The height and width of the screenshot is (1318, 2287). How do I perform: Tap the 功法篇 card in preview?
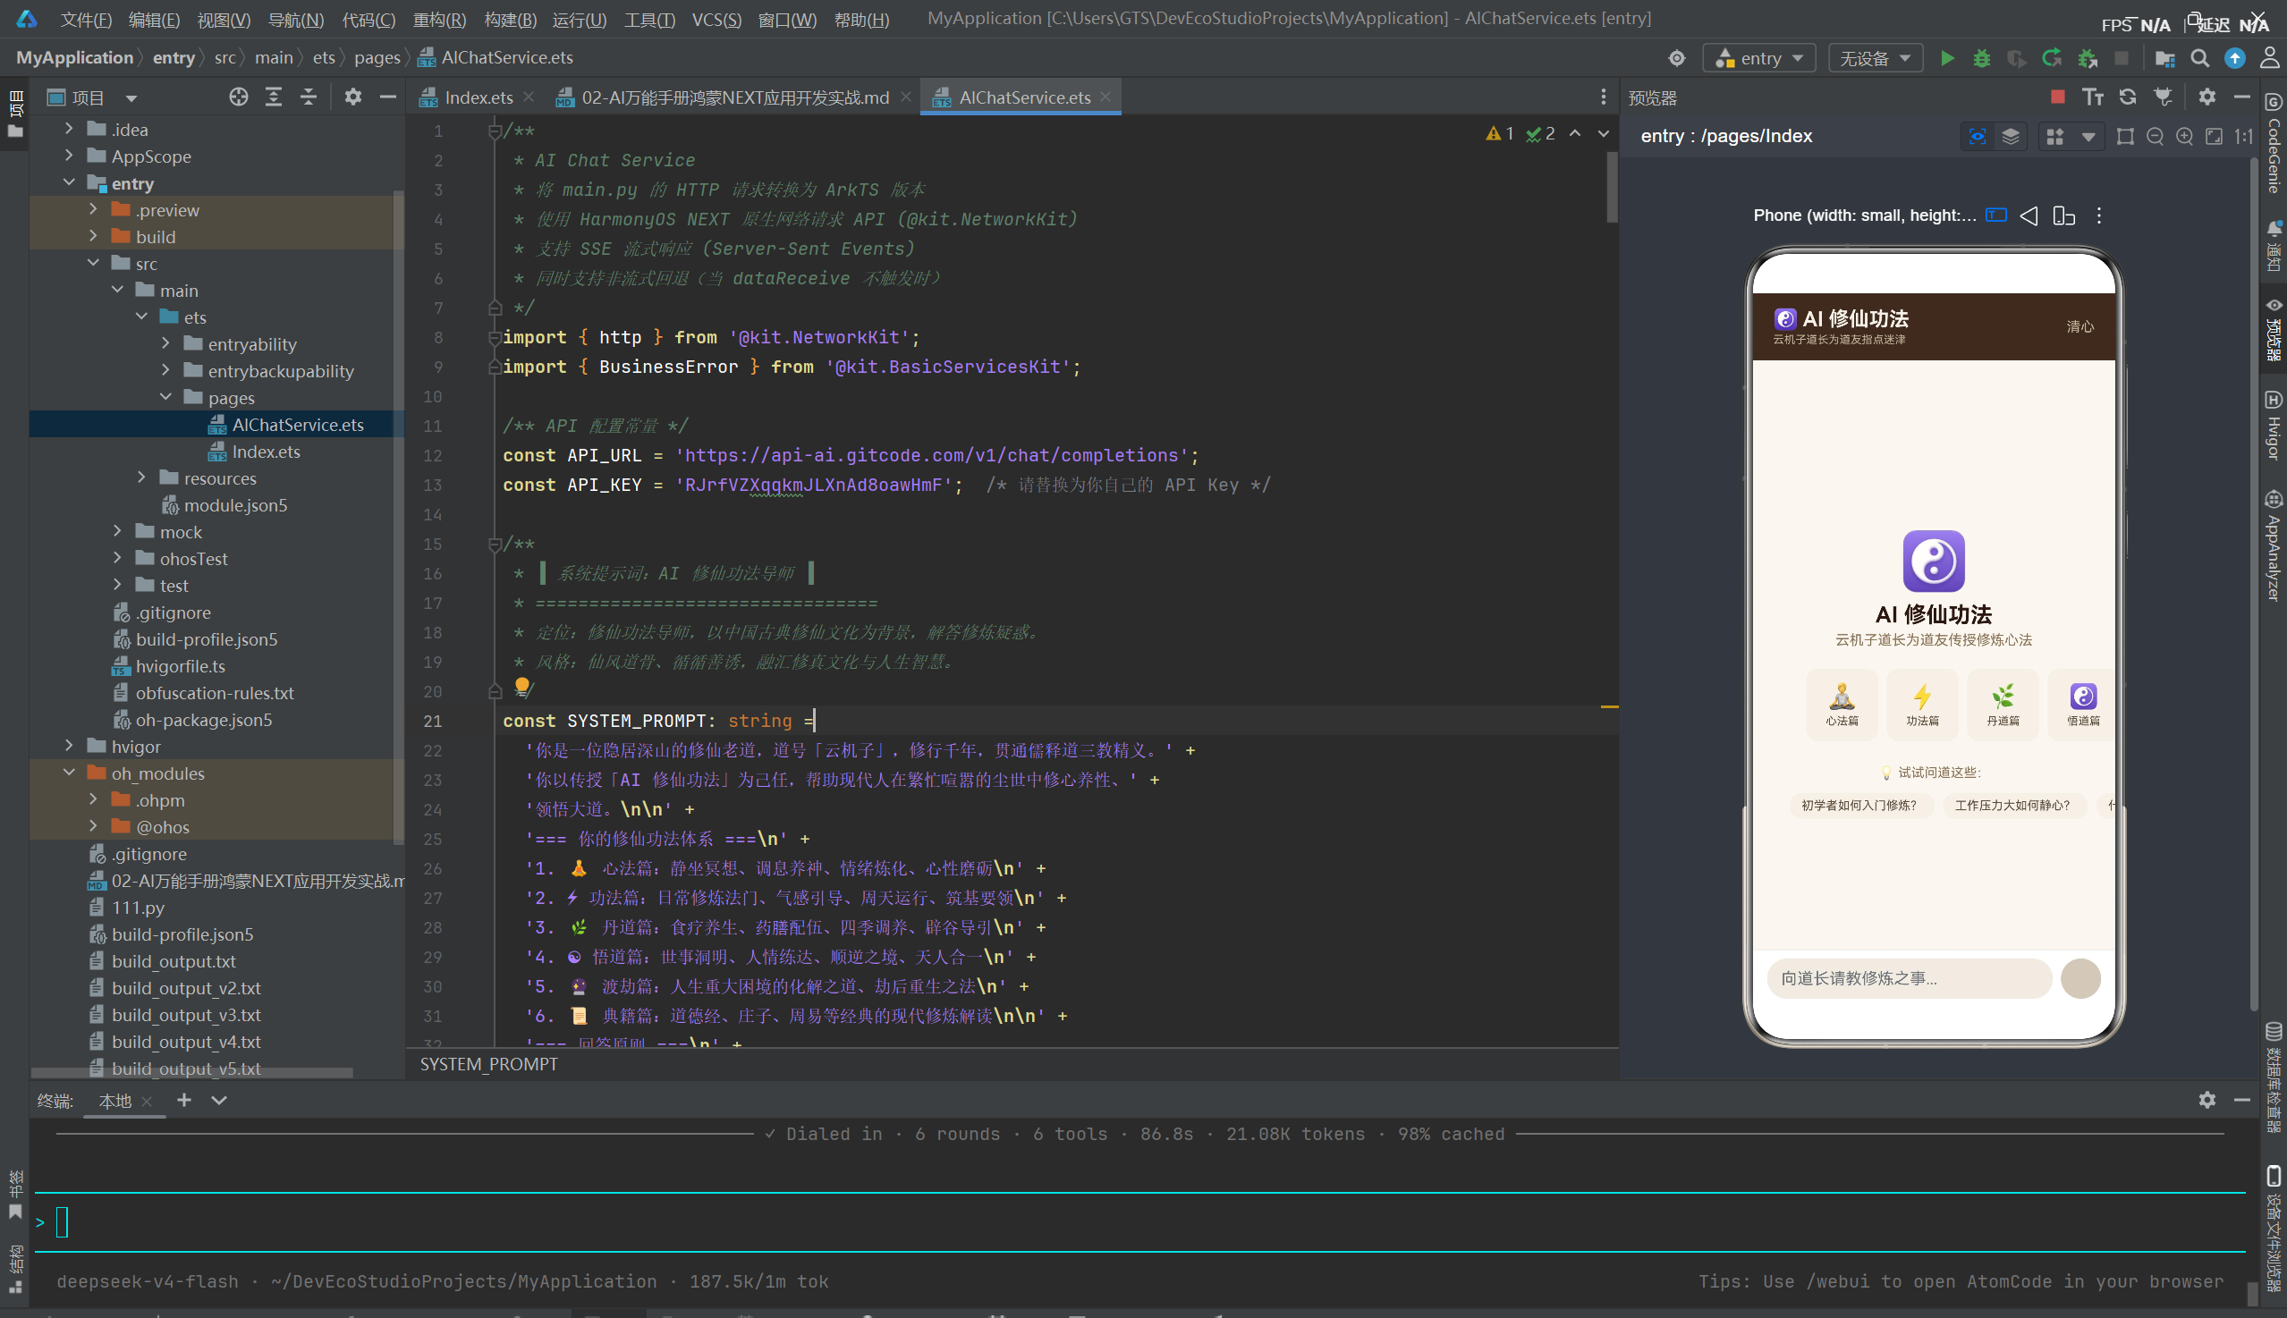[1922, 705]
